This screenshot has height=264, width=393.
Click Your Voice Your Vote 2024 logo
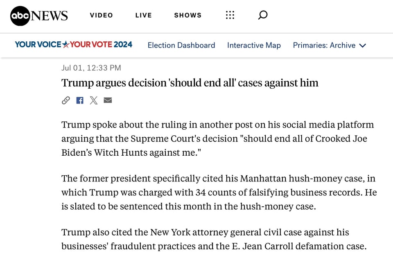click(x=74, y=45)
